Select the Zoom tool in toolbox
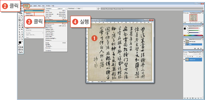This screenshot has height=100, width=205. 22,39
